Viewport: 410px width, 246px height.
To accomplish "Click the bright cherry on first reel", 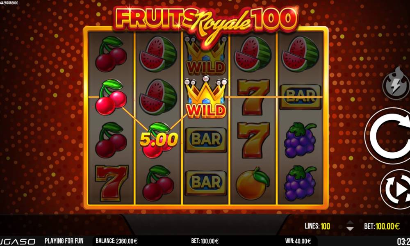I will point(111,97).
